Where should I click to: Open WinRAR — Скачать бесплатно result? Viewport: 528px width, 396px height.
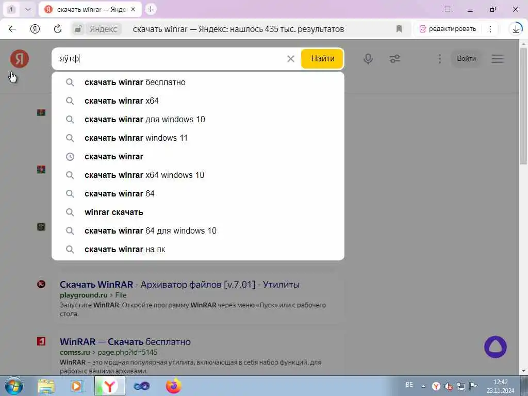pyautogui.click(x=125, y=342)
